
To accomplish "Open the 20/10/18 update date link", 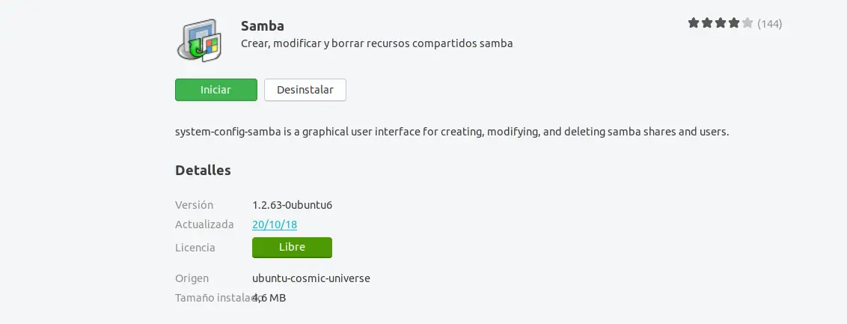I will tap(275, 224).
